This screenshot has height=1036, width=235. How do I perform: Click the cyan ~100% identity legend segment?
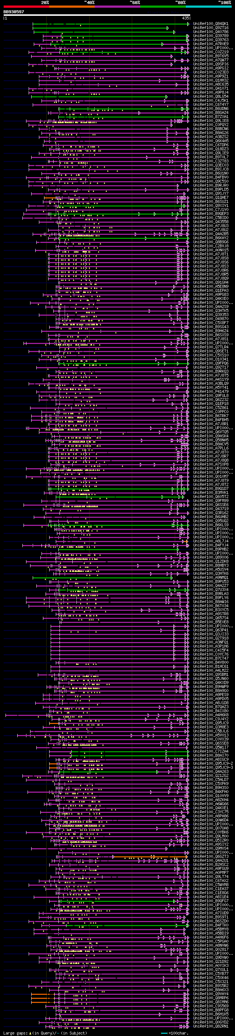coord(209,7)
